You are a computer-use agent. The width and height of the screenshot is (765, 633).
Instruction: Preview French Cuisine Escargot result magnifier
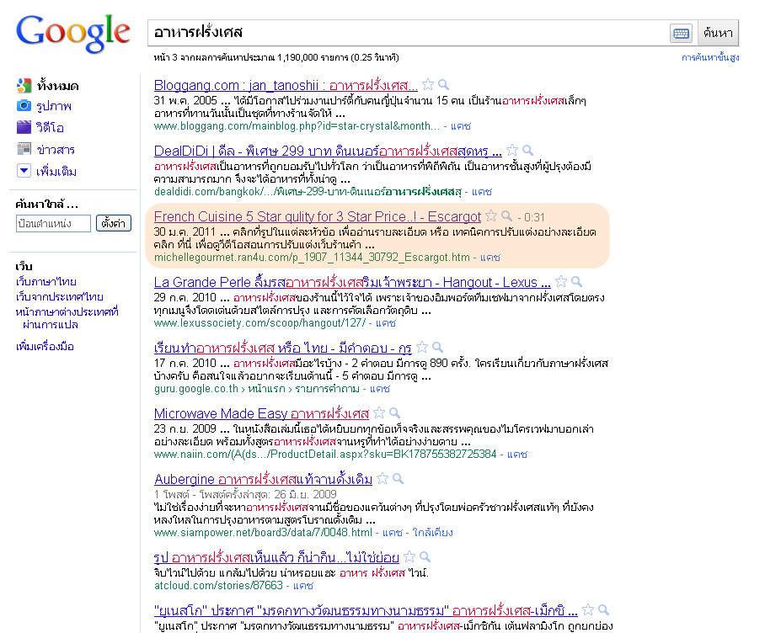pyautogui.click(x=507, y=215)
